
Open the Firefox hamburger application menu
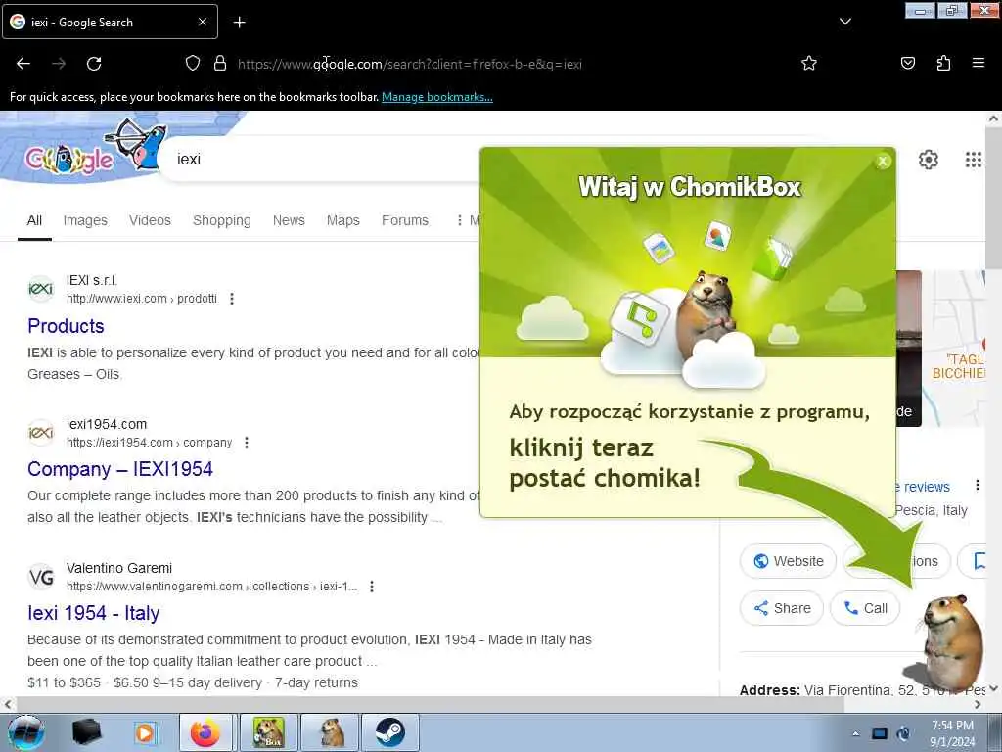pos(979,63)
